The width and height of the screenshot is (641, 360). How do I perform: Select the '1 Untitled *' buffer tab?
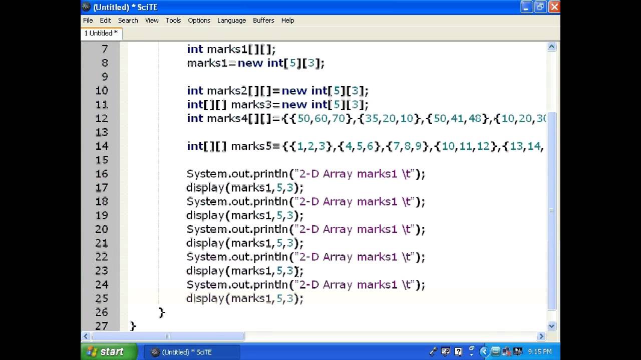click(x=101, y=33)
